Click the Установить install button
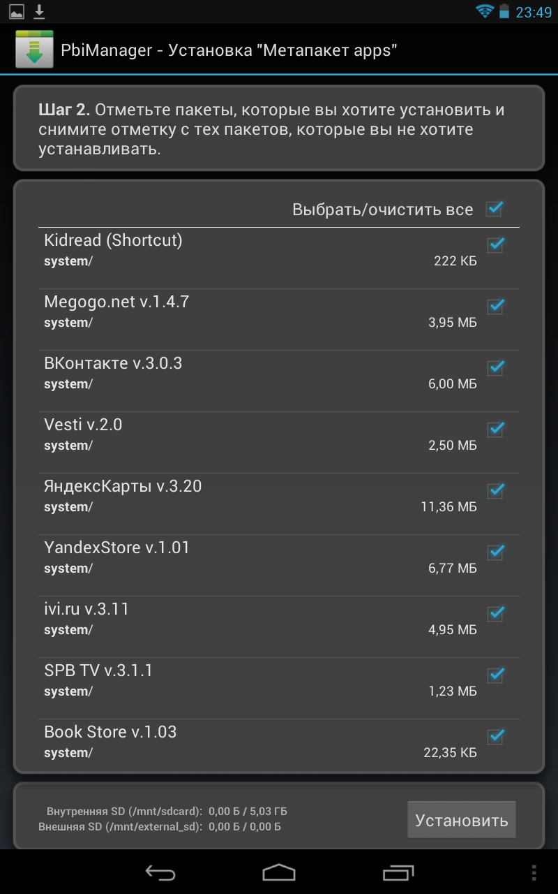This screenshot has height=894, width=558. pyautogui.click(x=461, y=820)
